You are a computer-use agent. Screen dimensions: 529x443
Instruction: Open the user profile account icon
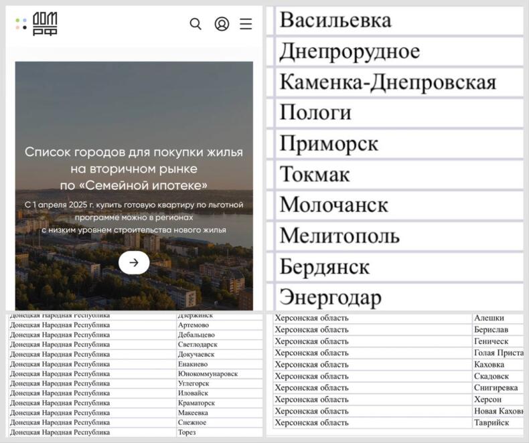click(x=222, y=24)
